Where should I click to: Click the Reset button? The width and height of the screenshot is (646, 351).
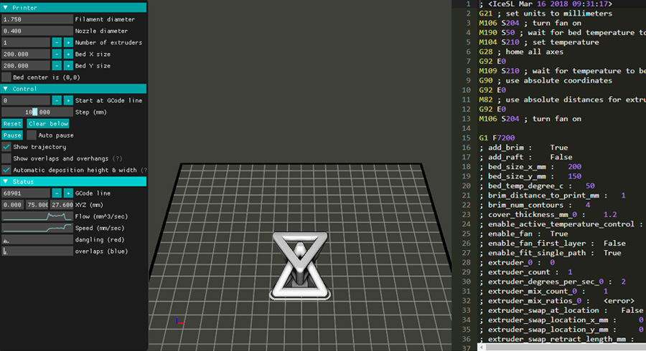12,123
